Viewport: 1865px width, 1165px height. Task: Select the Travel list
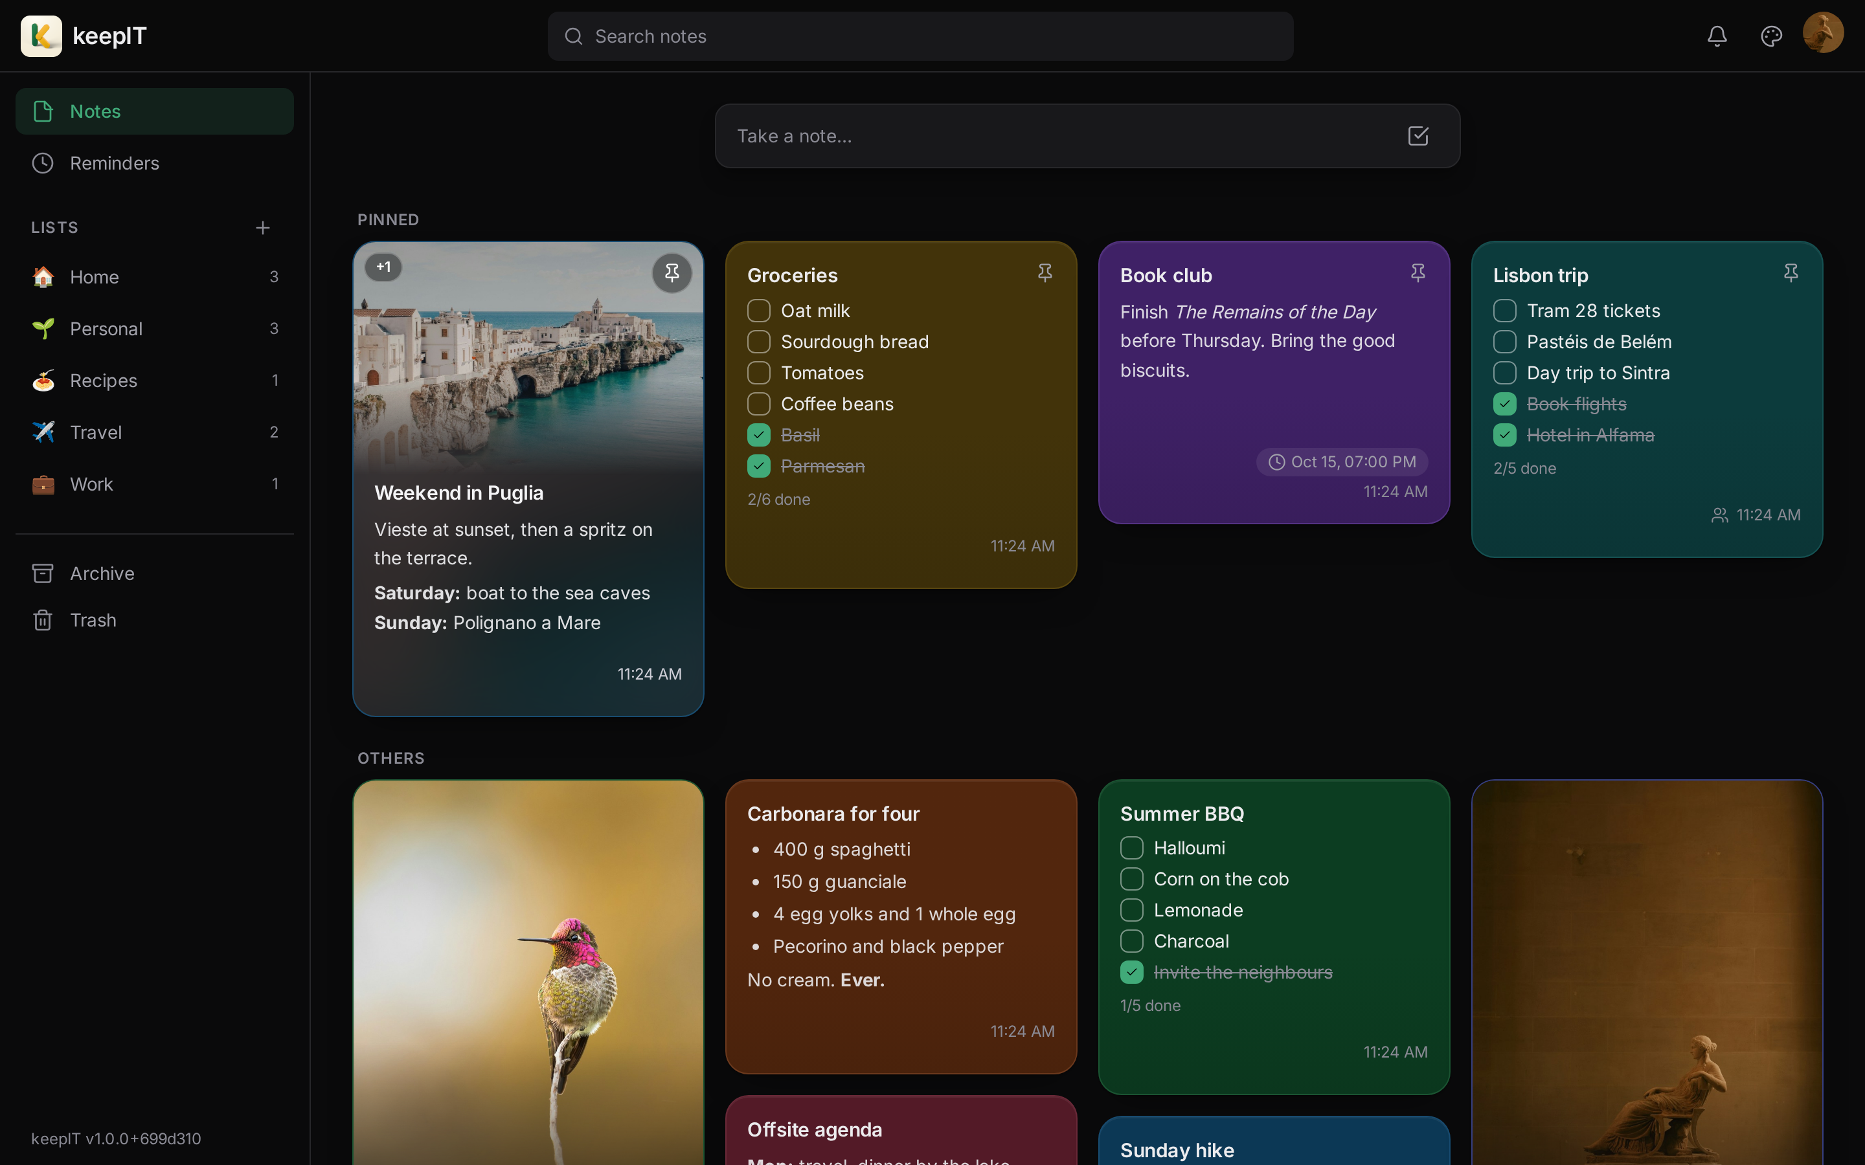(154, 432)
